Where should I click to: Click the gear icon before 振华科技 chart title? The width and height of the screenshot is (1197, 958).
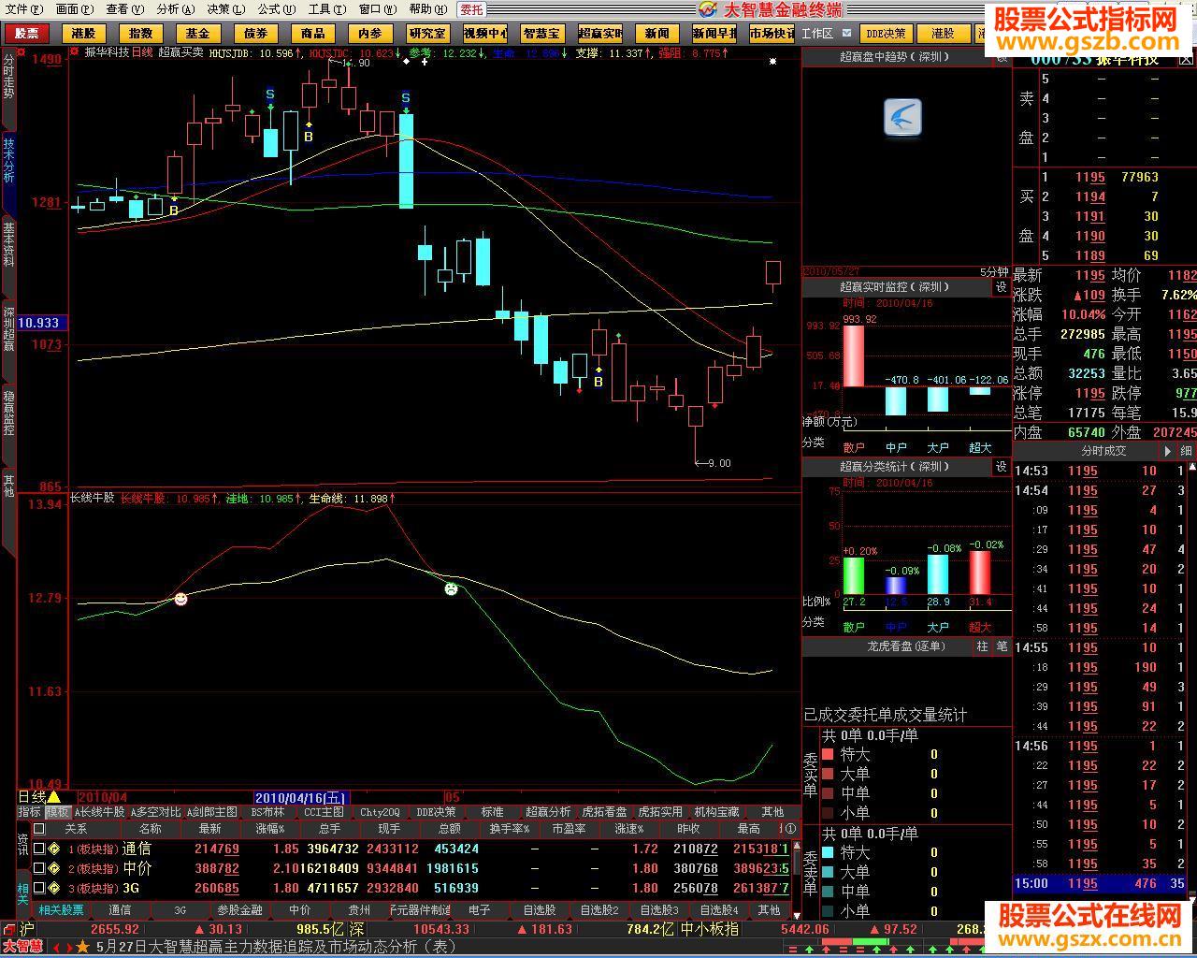(x=75, y=52)
